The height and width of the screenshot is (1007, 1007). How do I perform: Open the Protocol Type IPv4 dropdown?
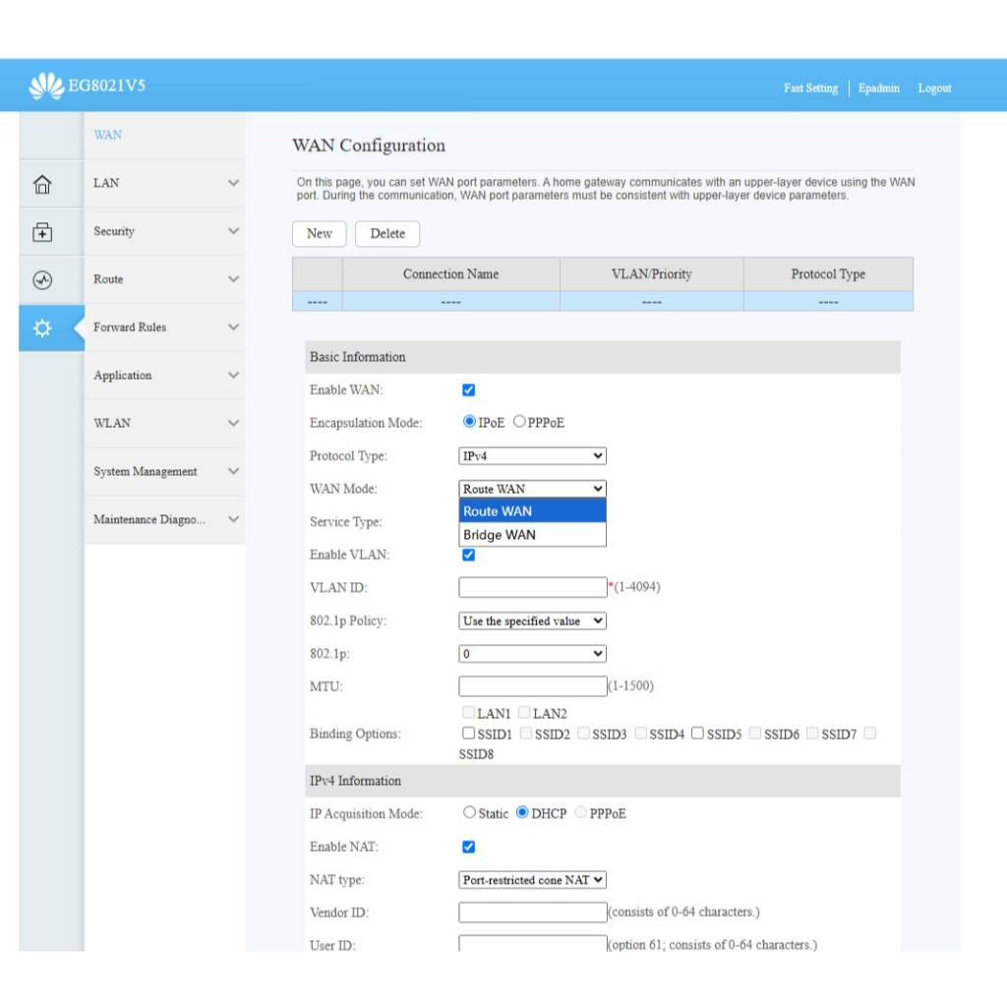[532, 456]
